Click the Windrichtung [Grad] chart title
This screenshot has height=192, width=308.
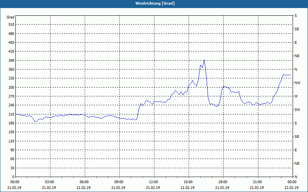coord(155,3)
